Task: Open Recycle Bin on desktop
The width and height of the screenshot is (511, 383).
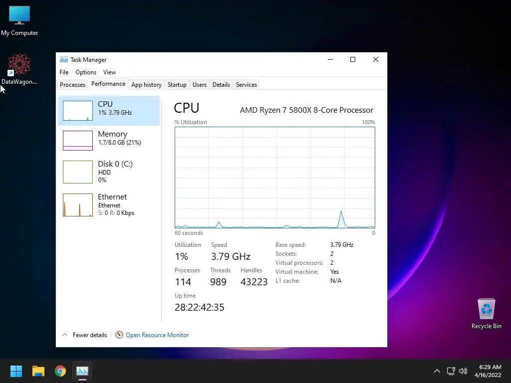Action: point(486,314)
